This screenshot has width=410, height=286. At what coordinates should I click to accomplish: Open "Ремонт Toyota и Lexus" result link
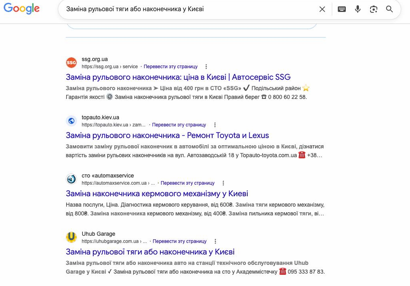[167, 135]
